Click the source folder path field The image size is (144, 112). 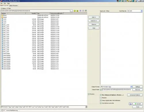point(35,11)
